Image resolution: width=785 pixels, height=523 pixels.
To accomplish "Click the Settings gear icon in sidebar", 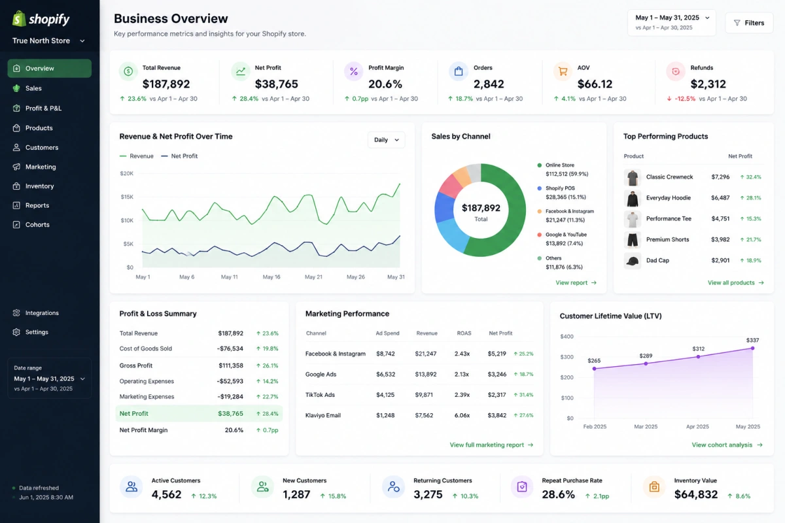I will 16,332.
